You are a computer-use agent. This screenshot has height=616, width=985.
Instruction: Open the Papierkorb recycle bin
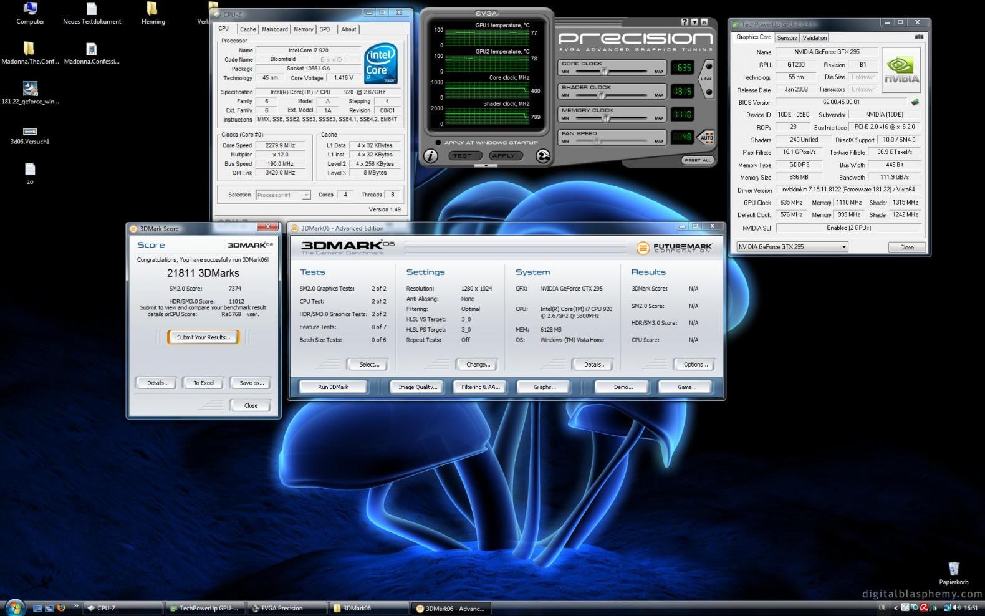point(954,574)
